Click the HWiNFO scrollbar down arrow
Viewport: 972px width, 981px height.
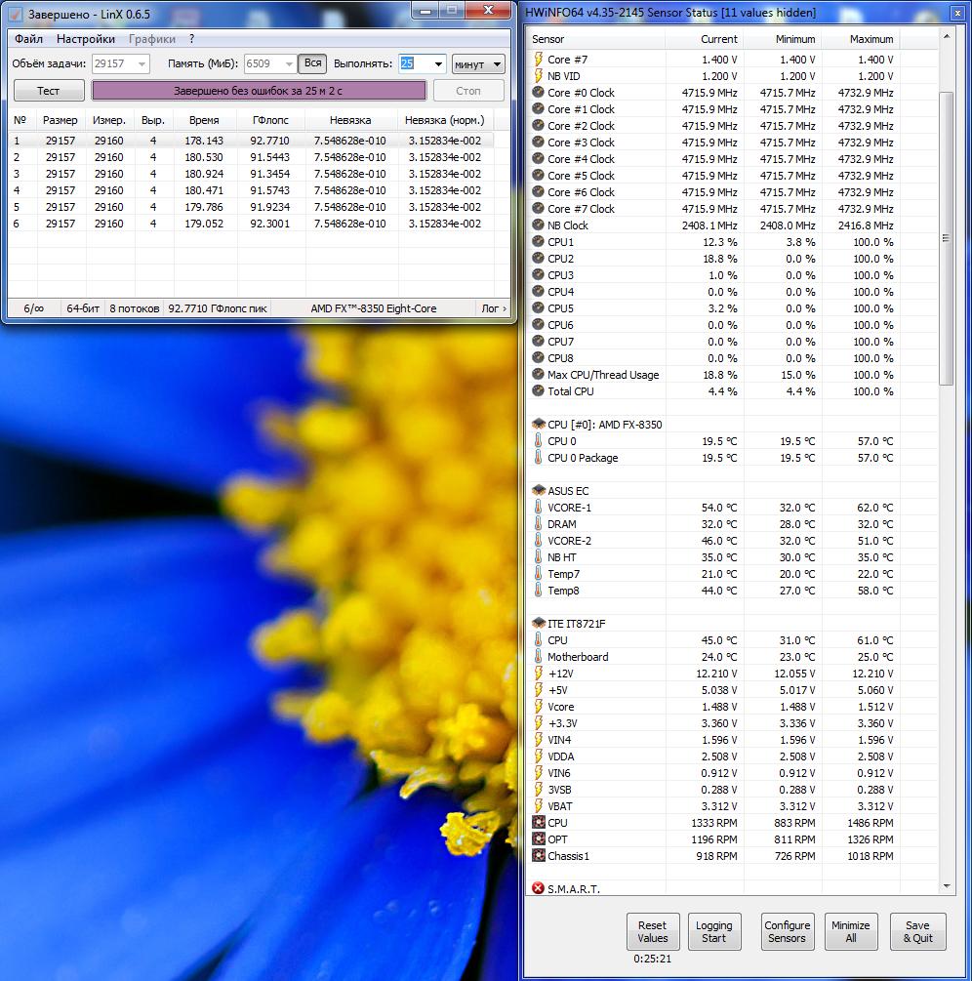point(946,886)
